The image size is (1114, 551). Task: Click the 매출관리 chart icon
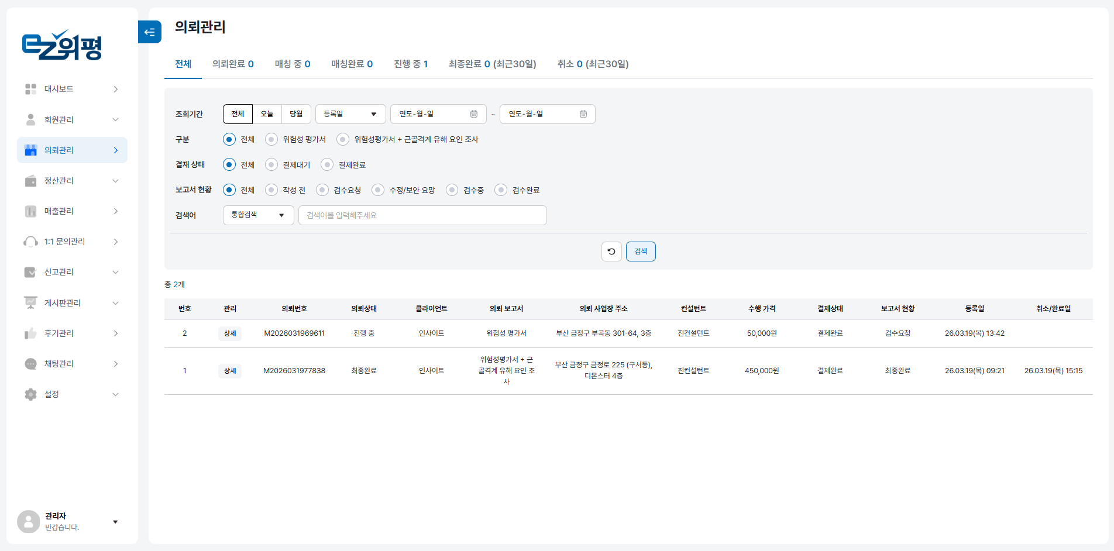(x=31, y=211)
